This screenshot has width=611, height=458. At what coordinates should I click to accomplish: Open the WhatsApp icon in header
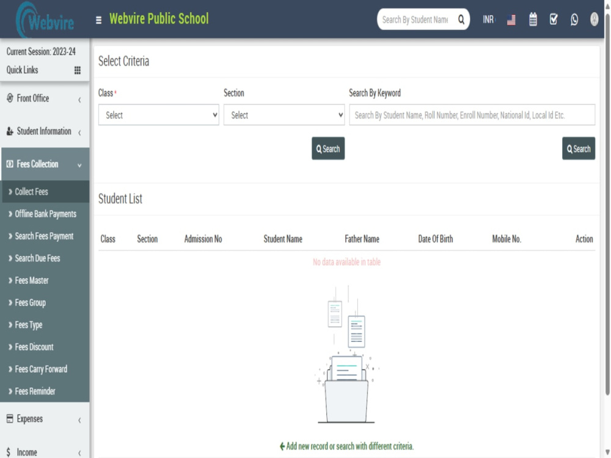pos(574,20)
